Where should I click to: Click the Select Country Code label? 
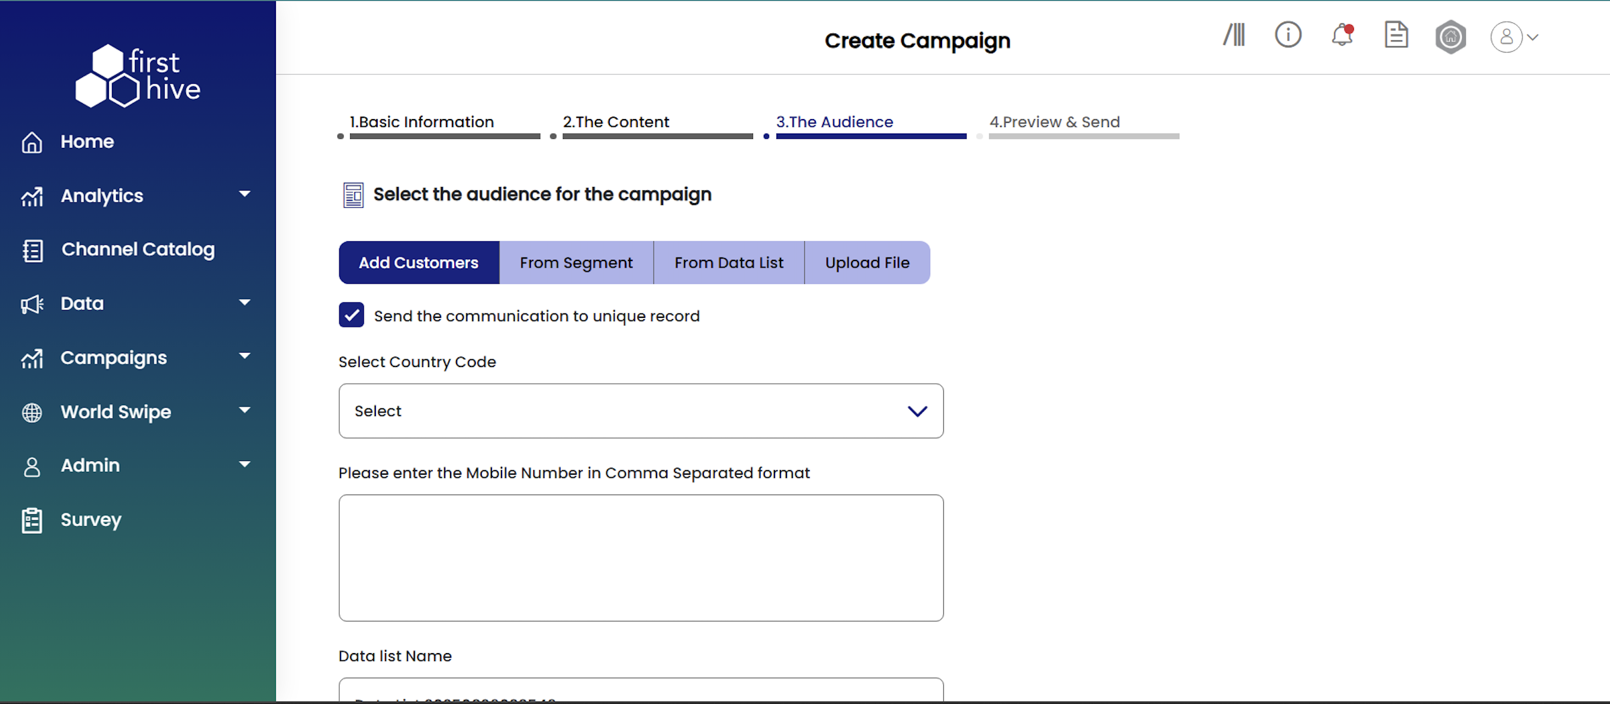pos(417,362)
